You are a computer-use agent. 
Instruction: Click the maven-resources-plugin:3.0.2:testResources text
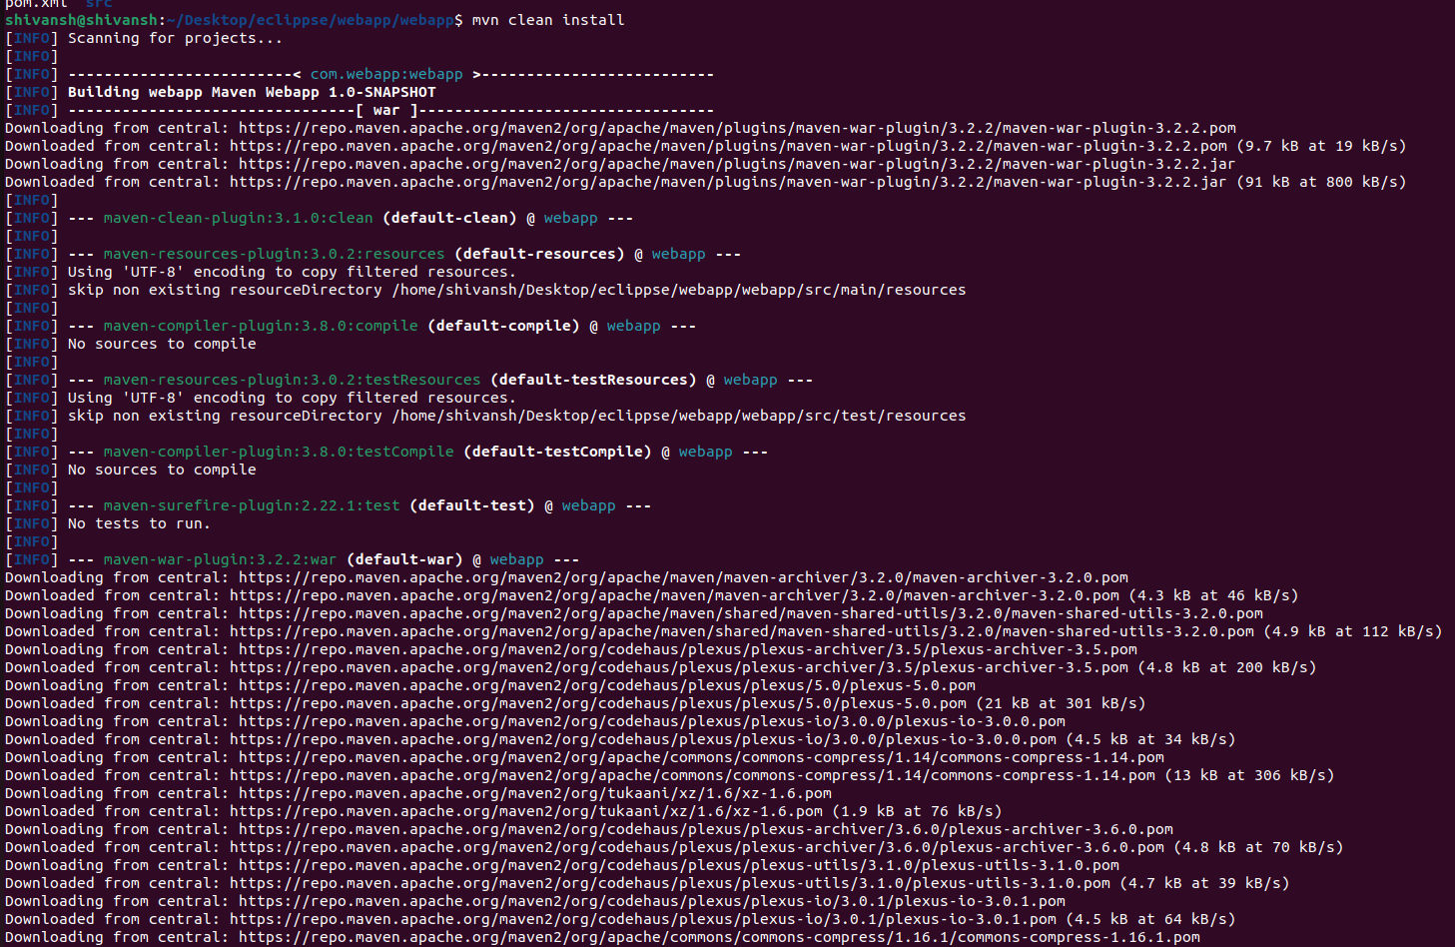coord(293,380)
